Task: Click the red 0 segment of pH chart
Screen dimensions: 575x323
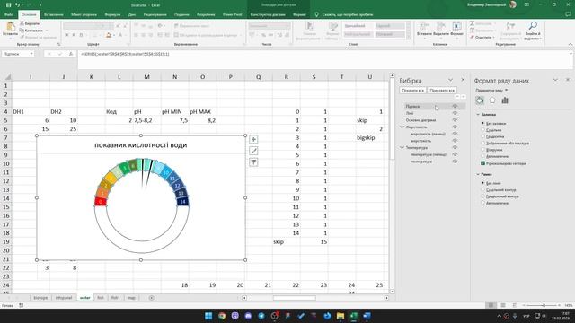Action: (101, 201)
